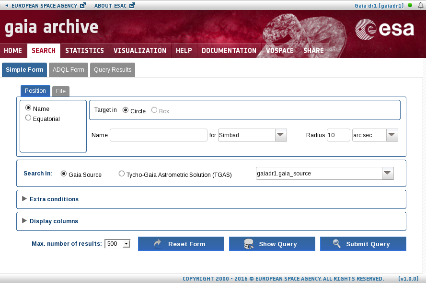
Task: Choose Circle as target shape
Action: point(125,110)
